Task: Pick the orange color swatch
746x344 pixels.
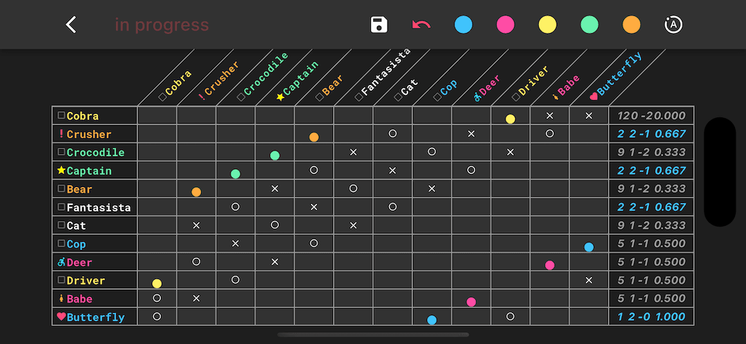Action: tap(631, 25)
